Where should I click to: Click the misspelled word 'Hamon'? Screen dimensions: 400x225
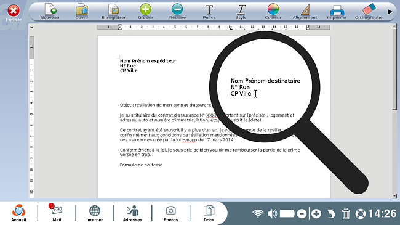(x=190, y=140)
